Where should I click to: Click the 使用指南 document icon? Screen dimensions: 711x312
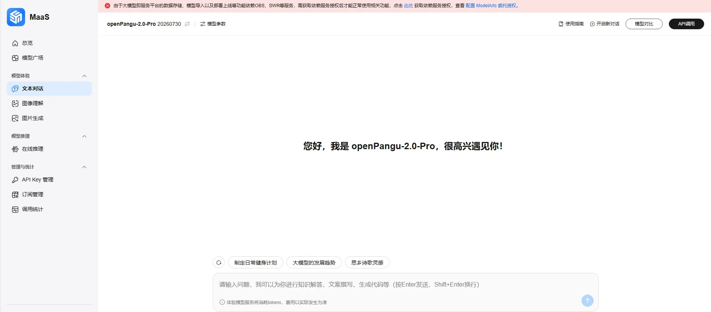[x=561, y=24]
